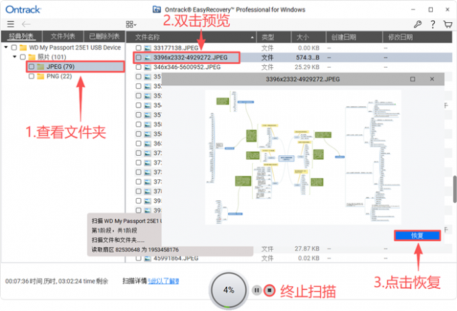Collapse the WD My Passport device node
This screenshot has height=311, width=457.
click(6, 47)
